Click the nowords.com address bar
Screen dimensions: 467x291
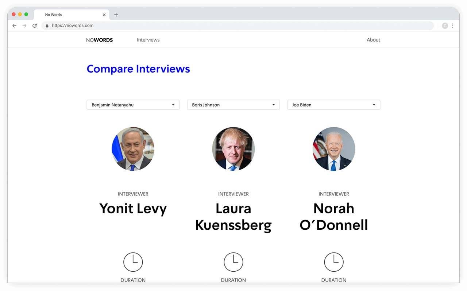point(238,26)
